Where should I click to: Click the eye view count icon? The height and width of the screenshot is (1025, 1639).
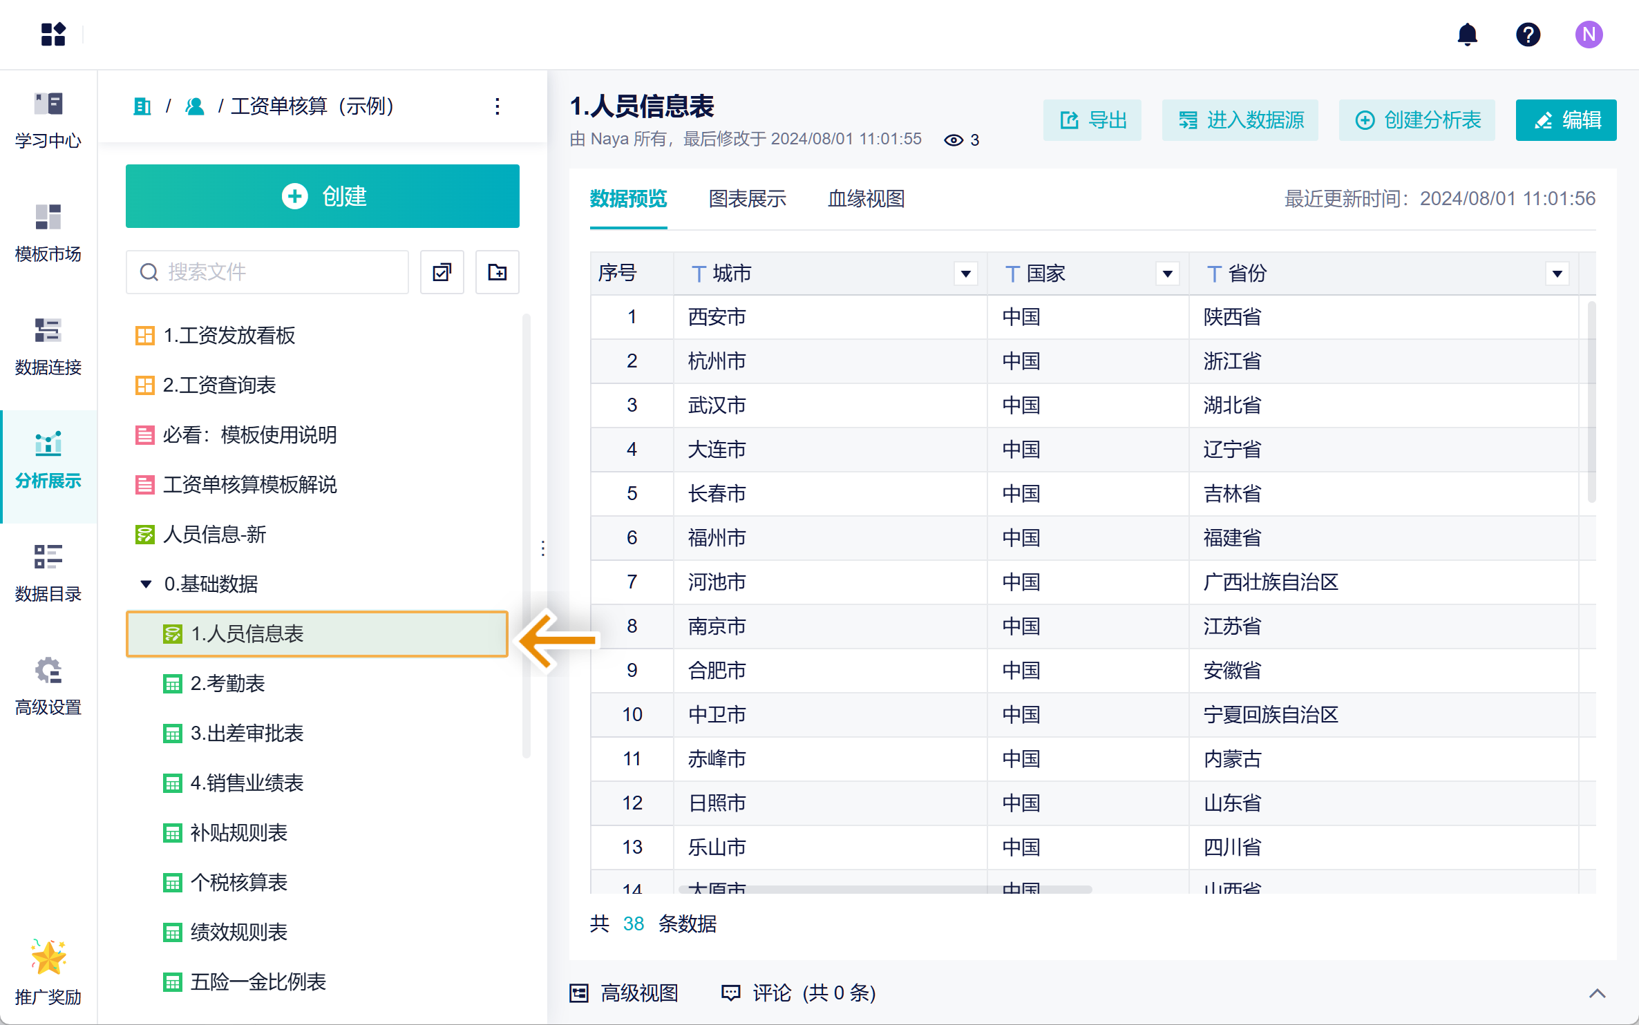(954, 140)
